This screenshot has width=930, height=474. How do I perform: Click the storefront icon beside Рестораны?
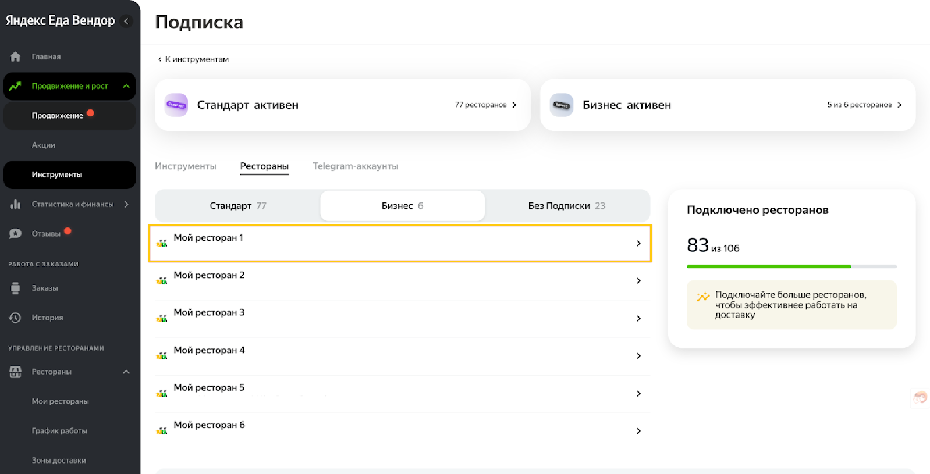point(16,372)
